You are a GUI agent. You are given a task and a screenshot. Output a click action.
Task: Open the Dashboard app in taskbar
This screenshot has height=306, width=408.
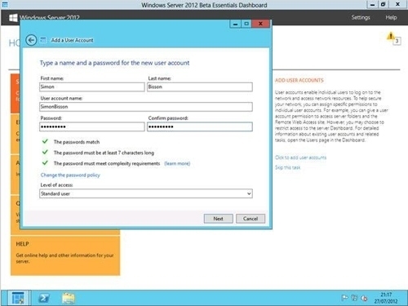pos(18,298)
